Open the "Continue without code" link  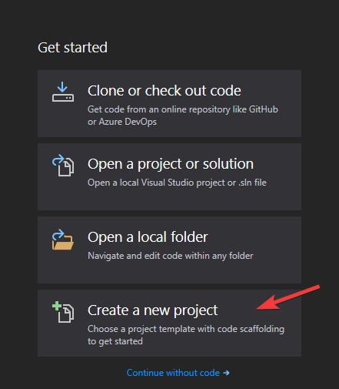[x=173, y=373]
